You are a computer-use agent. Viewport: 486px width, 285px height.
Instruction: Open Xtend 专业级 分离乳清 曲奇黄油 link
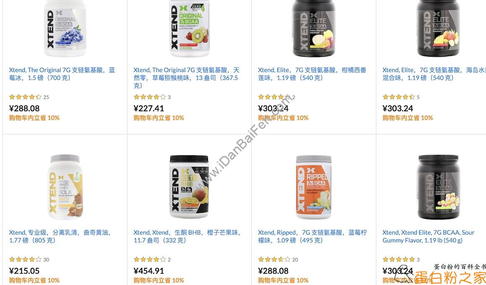(x=60, y=236)
